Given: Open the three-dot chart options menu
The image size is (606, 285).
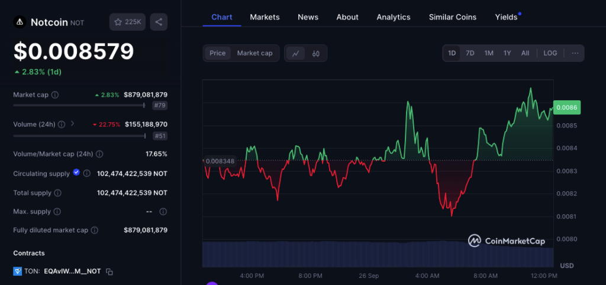Looking at the screenshot, I should (575, 53).
